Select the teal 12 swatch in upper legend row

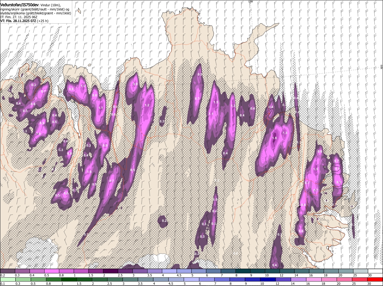click(x=287, y=271)
